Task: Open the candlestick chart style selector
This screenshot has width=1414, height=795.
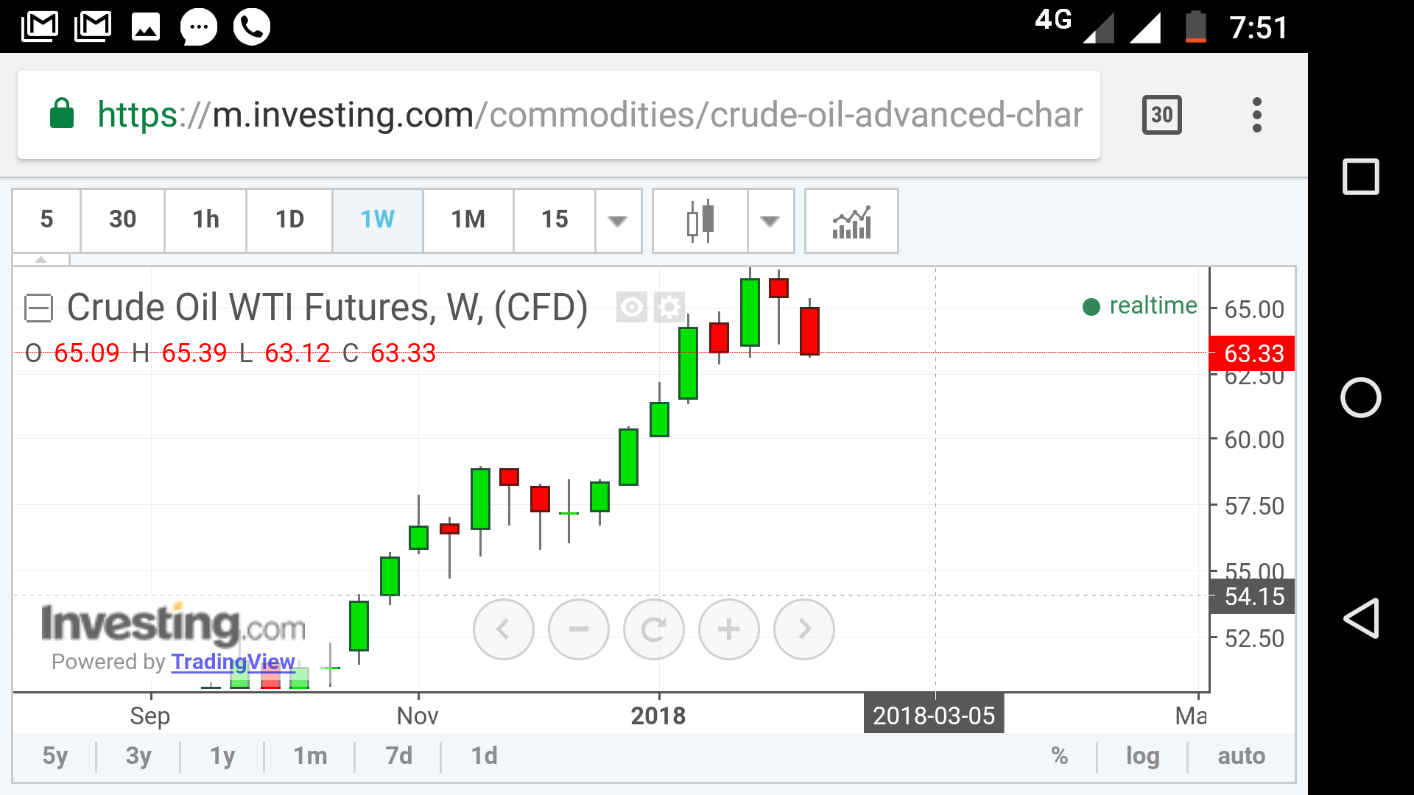Action: click(x=700, y=220)
